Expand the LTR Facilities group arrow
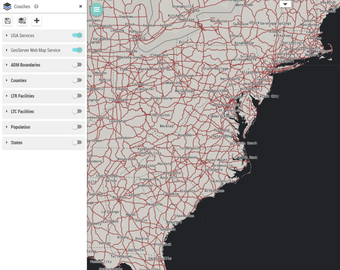 point(7,96)
